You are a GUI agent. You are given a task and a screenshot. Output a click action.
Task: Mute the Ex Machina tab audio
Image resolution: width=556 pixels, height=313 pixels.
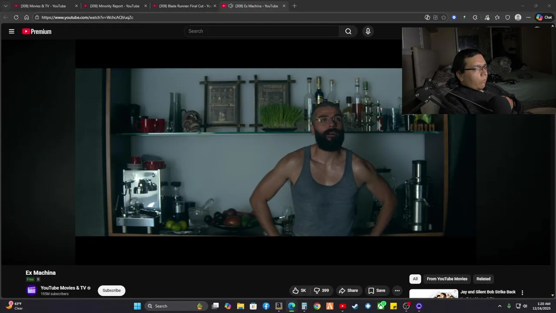tap(231, 6)
